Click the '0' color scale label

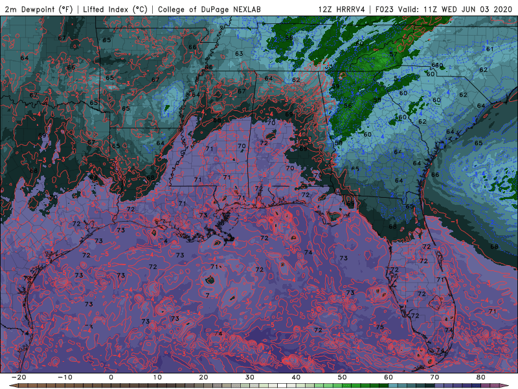pos(111,377)
